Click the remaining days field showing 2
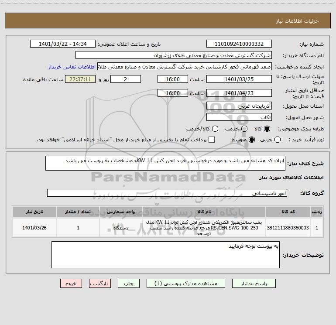The width and height of the screenshot is (336, 325). (x=126, y=79)
